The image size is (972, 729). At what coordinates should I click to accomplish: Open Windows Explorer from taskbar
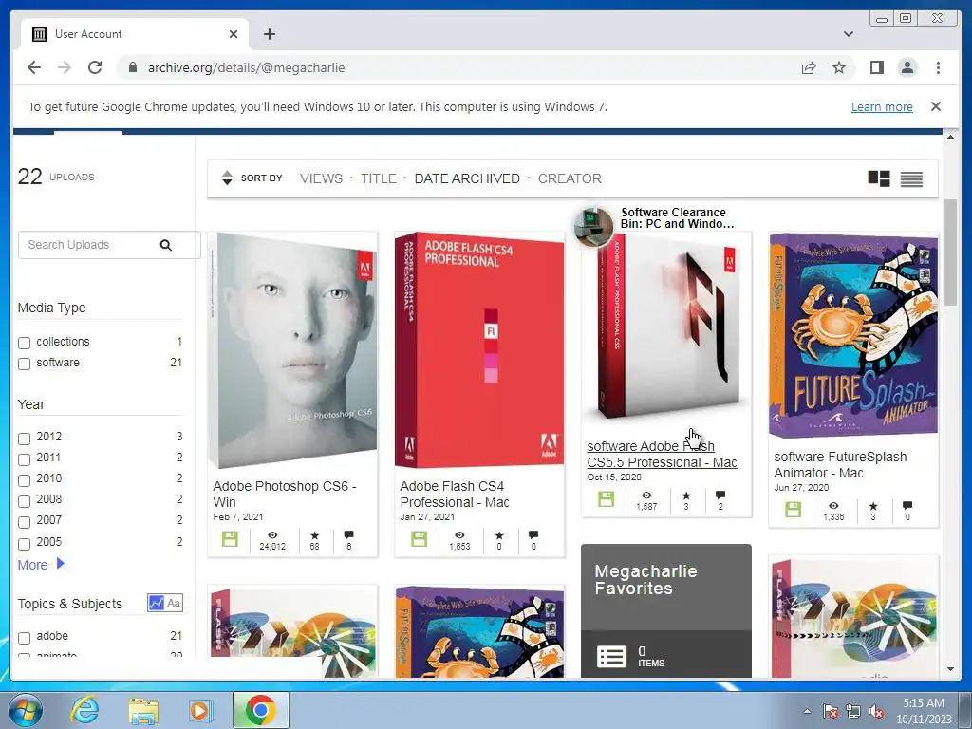[143, 710]
